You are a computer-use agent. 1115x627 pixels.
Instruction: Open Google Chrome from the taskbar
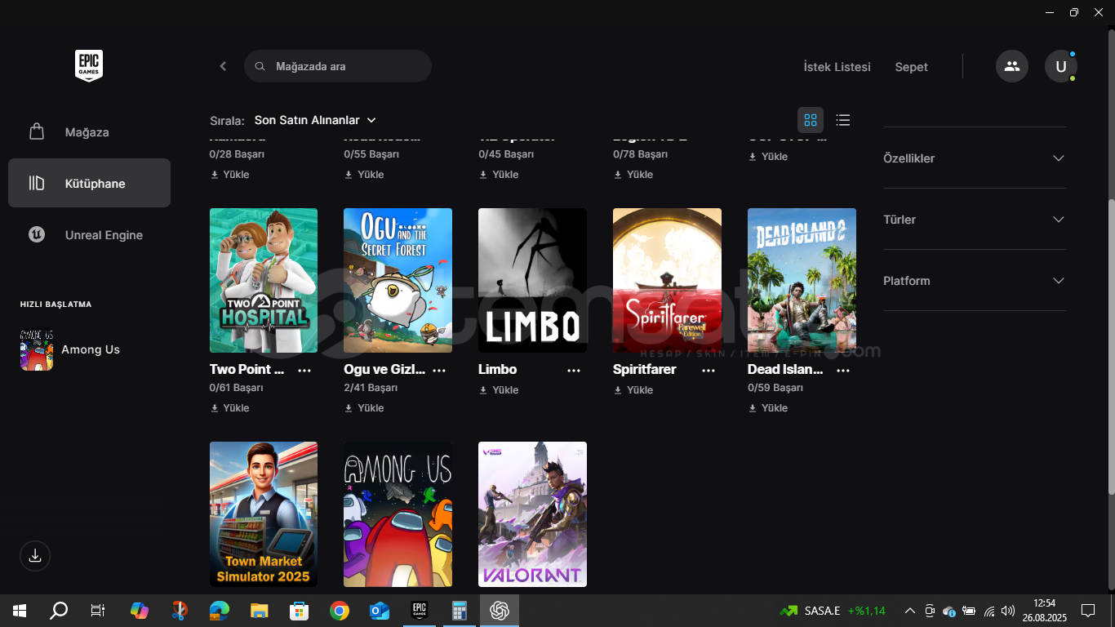point(340,611)
